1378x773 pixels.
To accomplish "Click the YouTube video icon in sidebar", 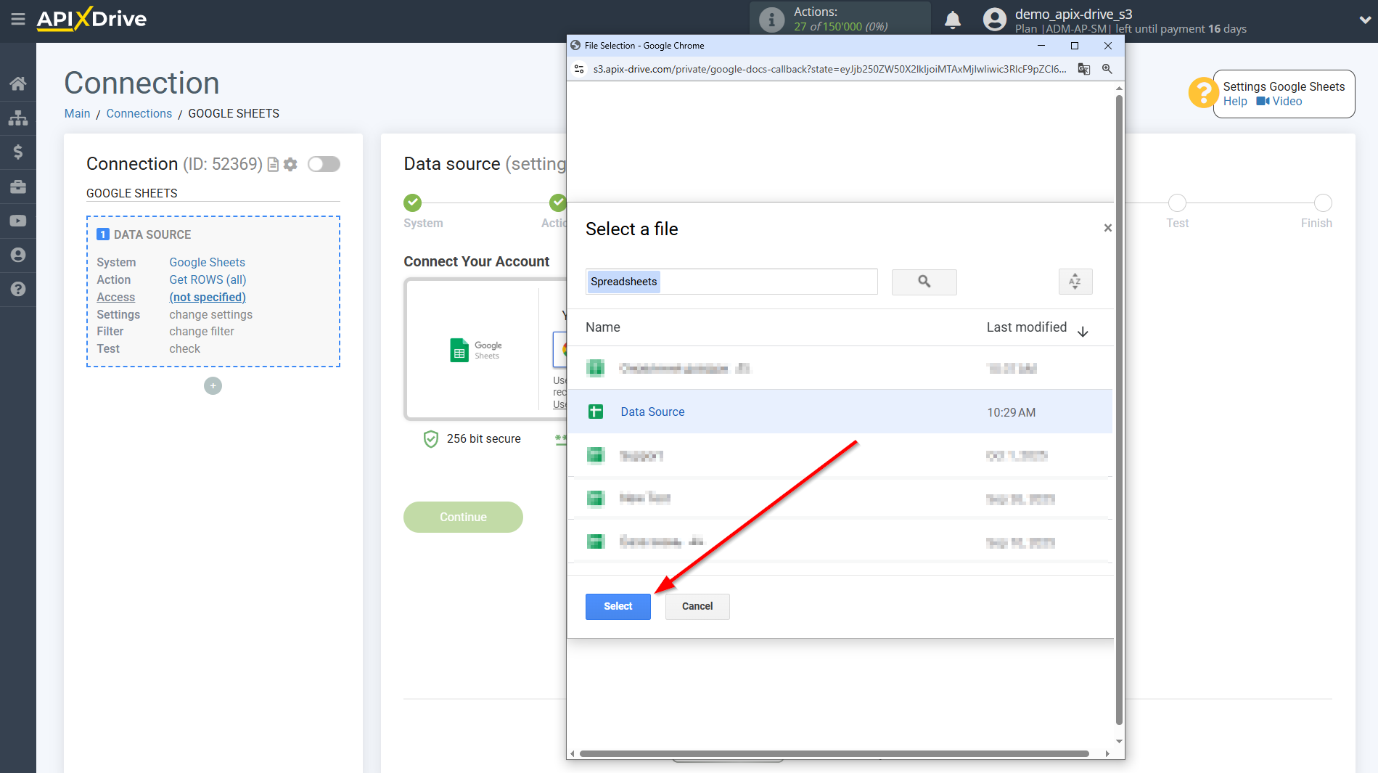I will 18,221.
